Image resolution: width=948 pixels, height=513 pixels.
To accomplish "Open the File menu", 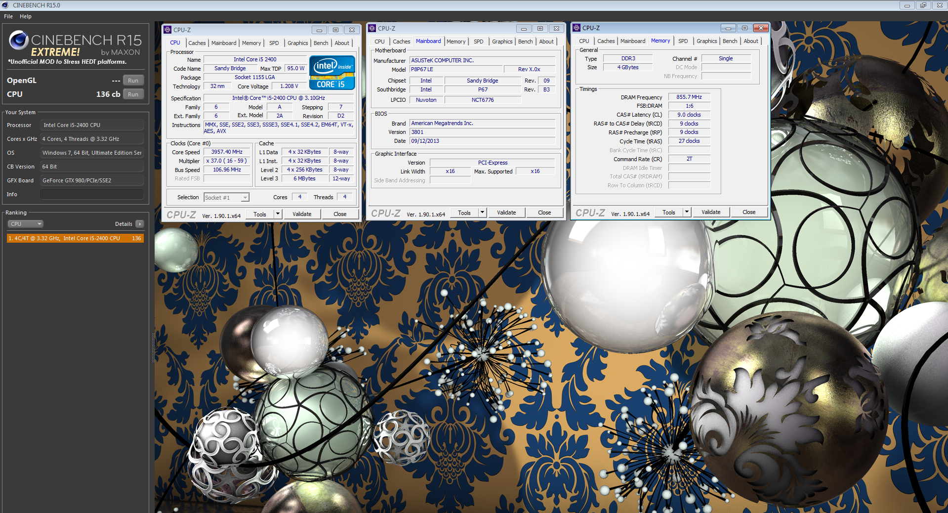I will [x=8, y=16].
